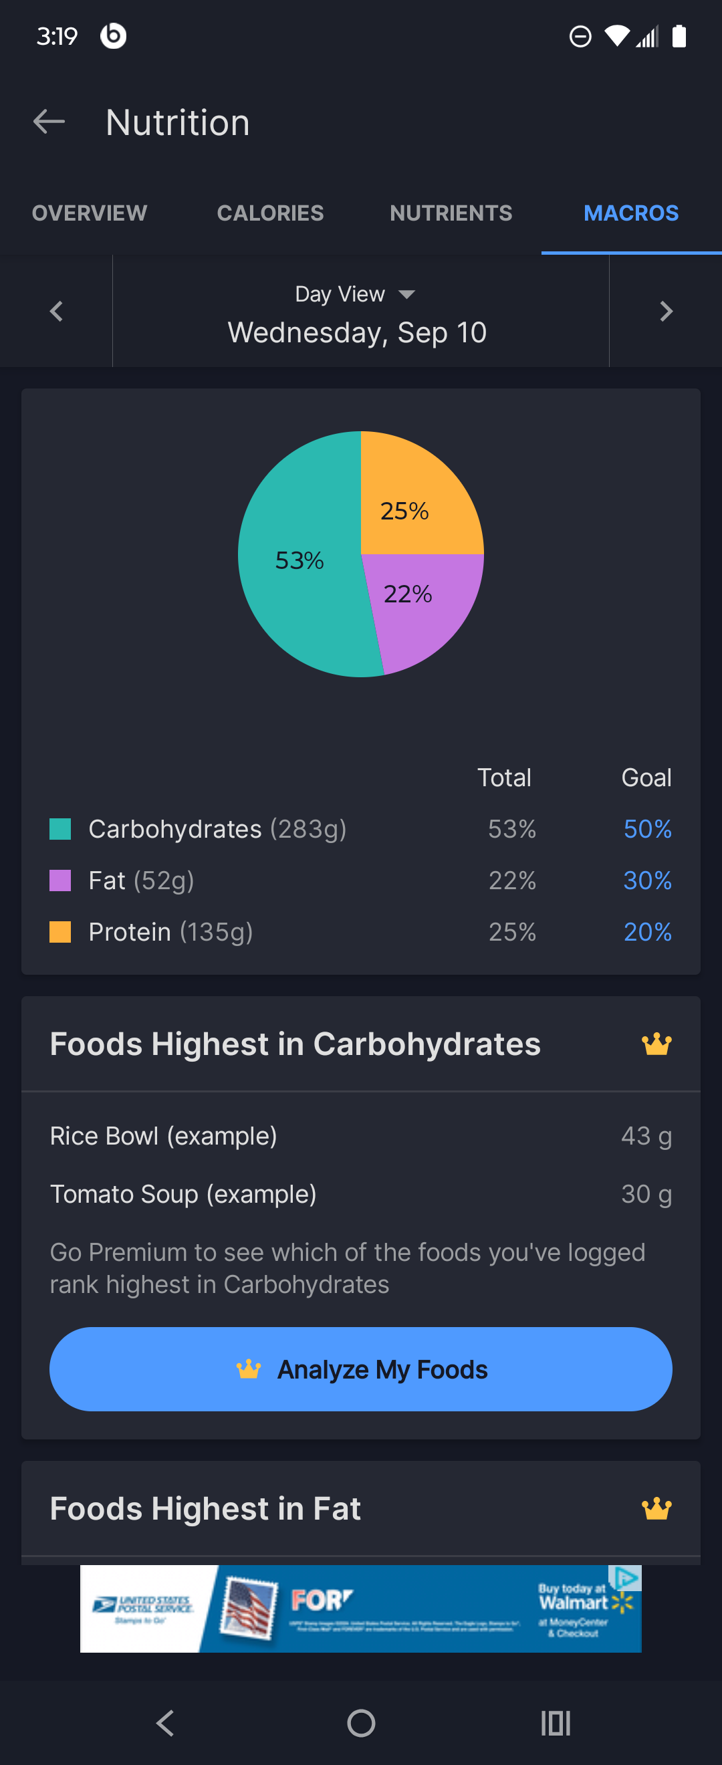Edit the 30% fat goal
722x1765 pixels.
pyautogui.click(x=647, y=880)
